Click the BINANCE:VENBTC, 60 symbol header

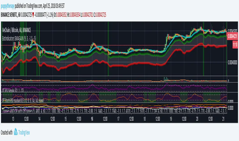coord(11,15)
